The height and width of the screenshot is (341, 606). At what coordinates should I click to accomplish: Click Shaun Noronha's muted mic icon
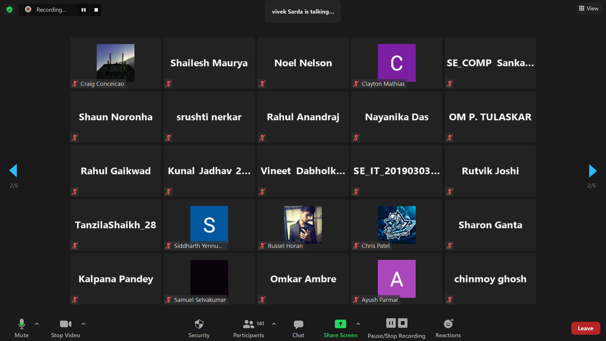(x=75, y=138)
